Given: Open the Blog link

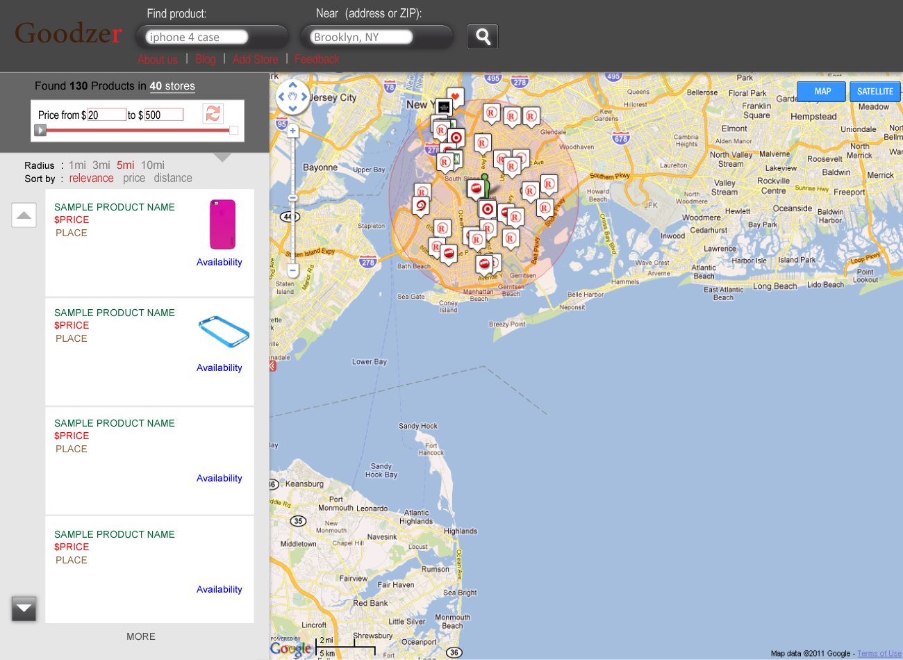Looking at the screenshot, I should click(x=206, y=59).
